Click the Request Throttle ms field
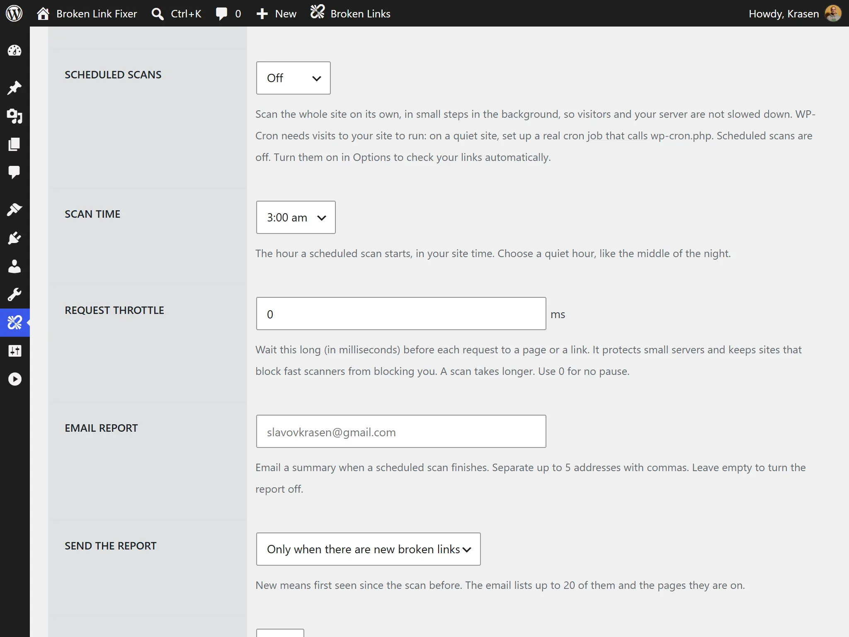 point(401,314)
